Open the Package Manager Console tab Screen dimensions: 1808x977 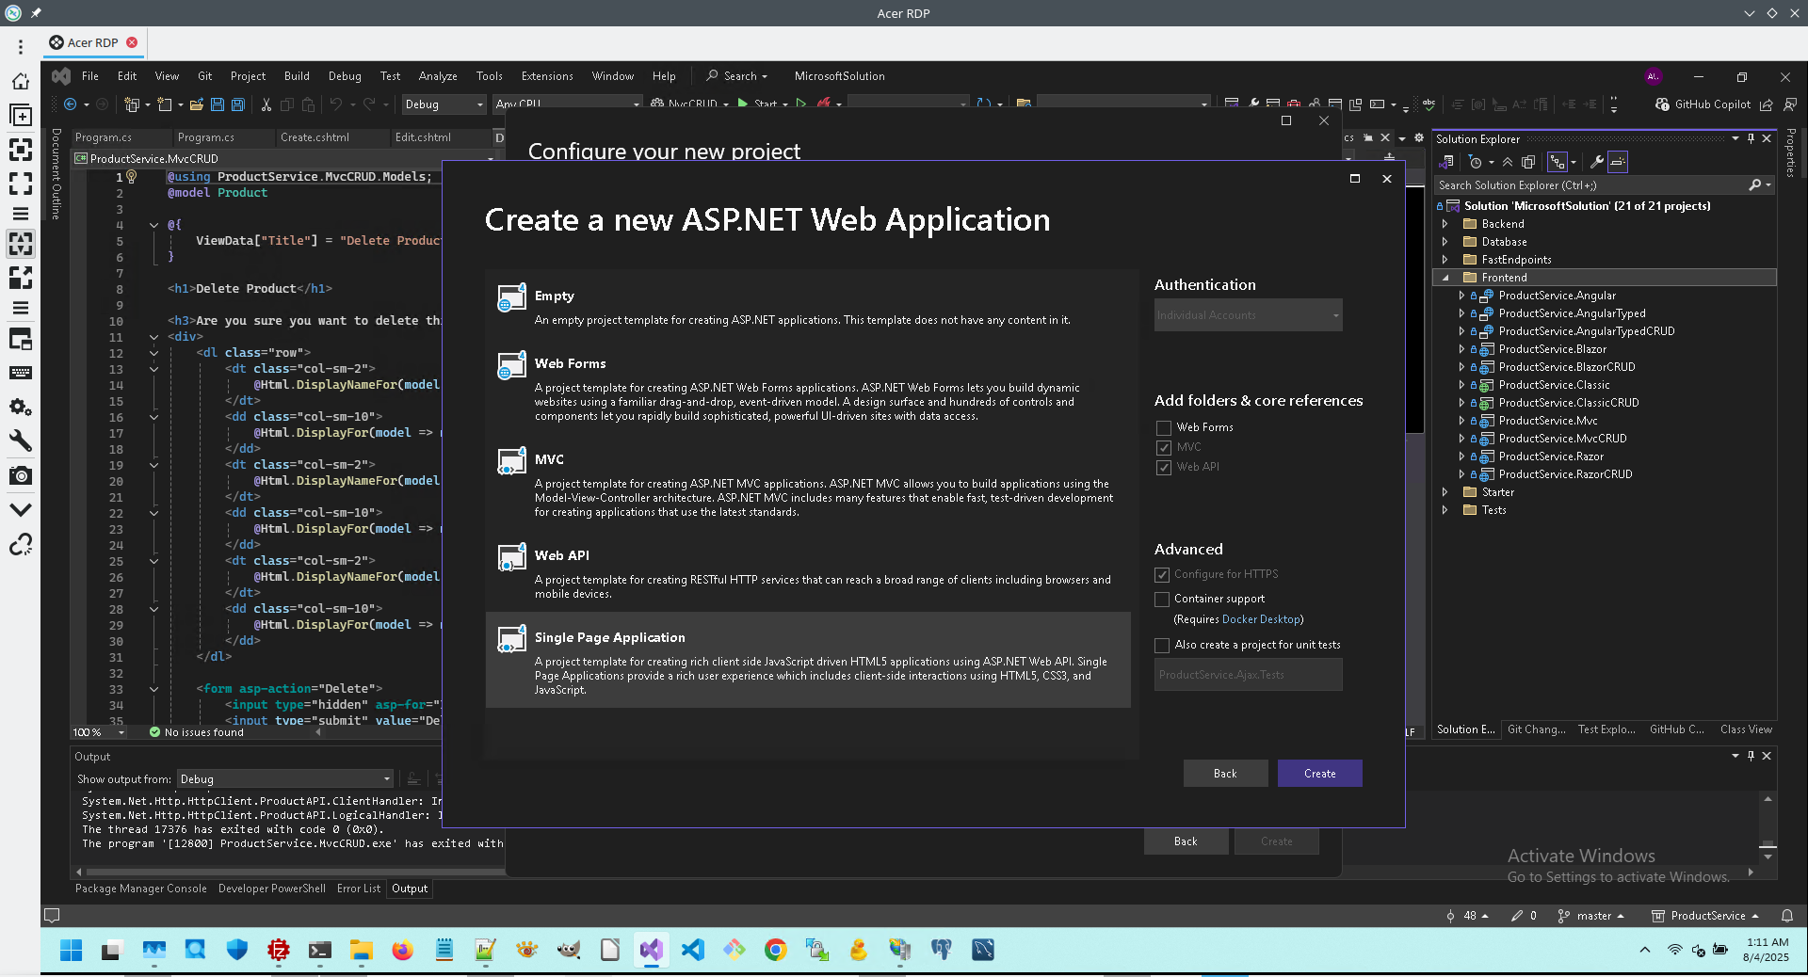(x=141, y=889)
